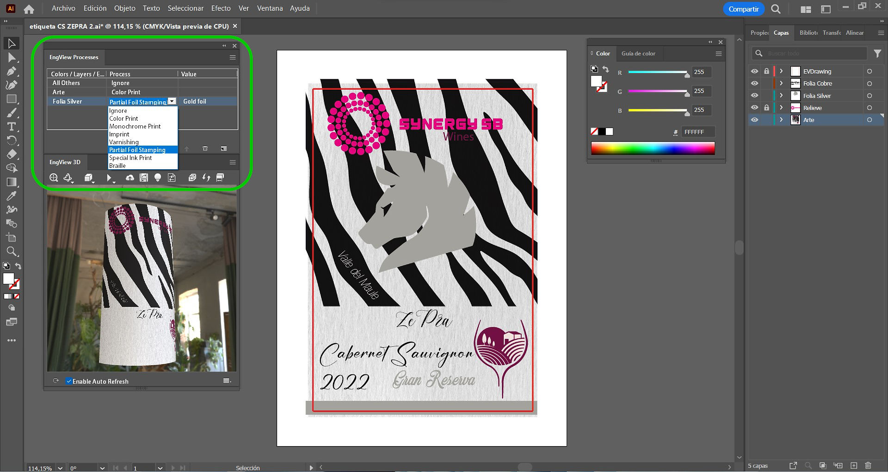Click the Illustrator home icon
The image size is (888, 472).
coord(29,9)
